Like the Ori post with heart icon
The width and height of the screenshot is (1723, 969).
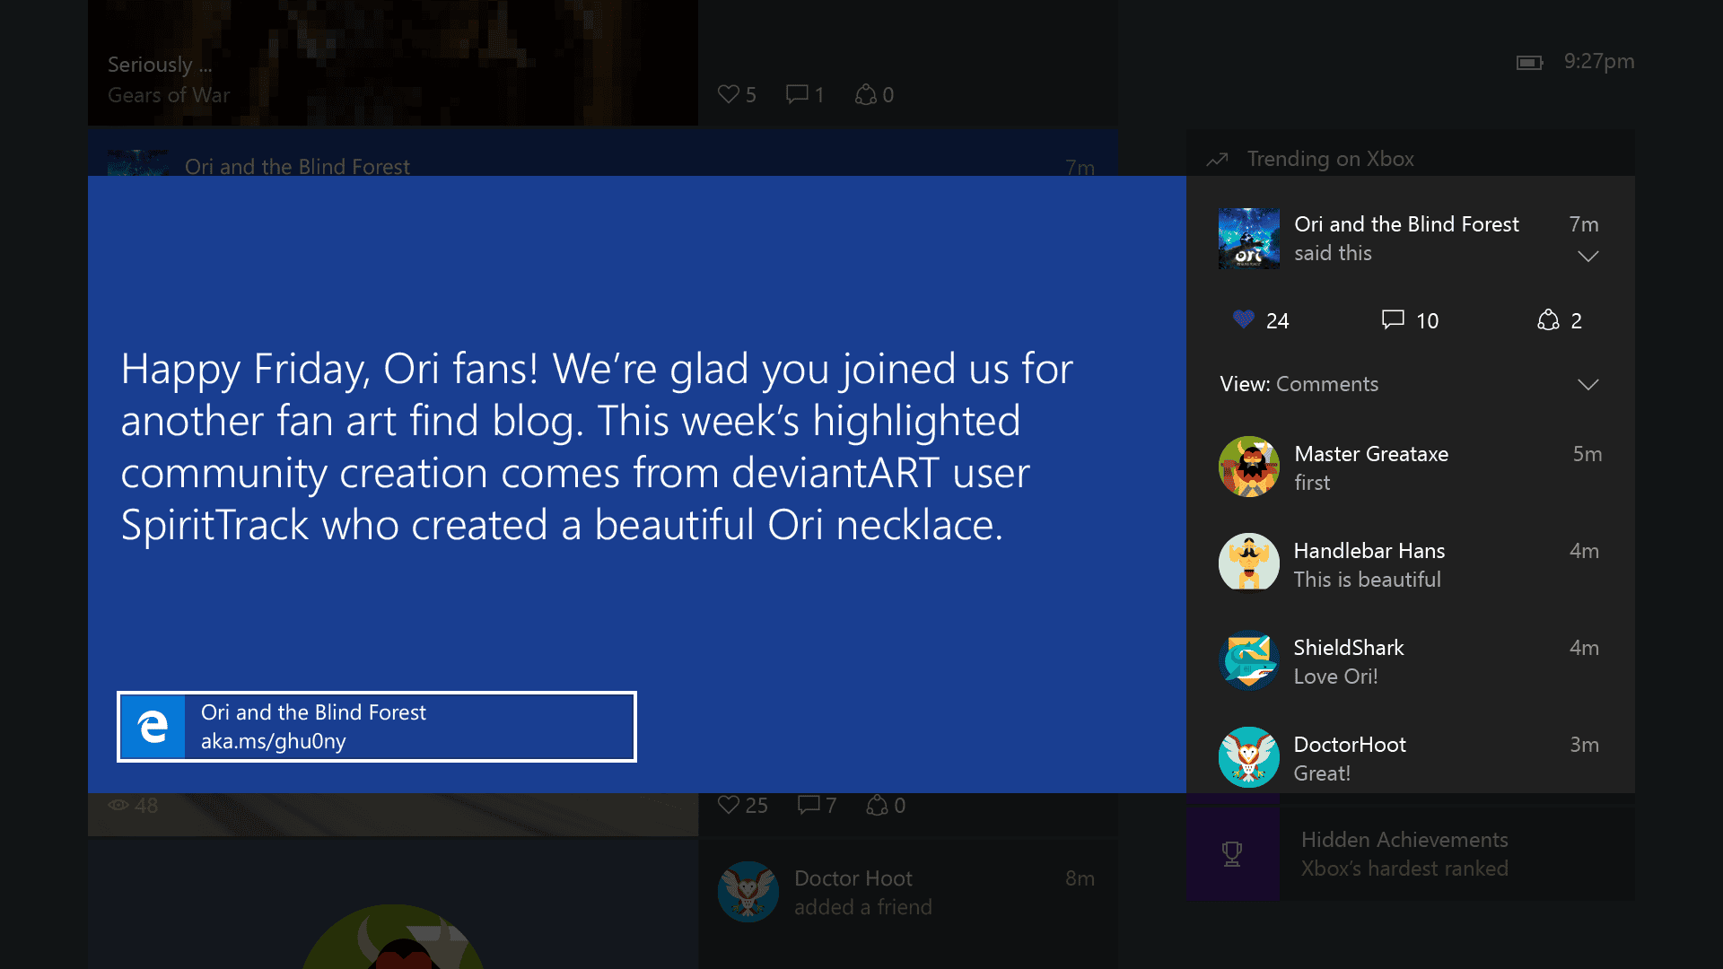pyautogui.click(x=1243, y=319)
